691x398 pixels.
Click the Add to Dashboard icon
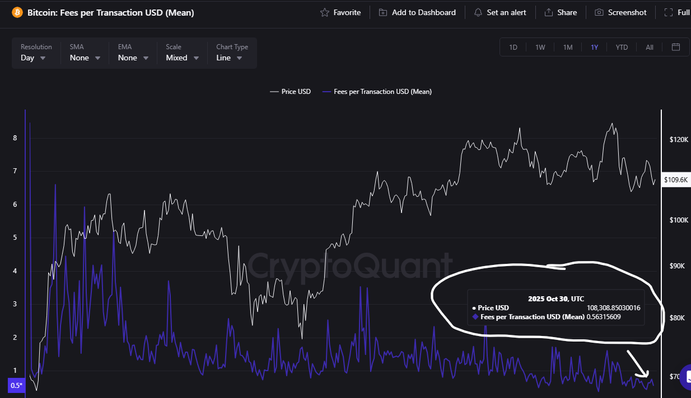pos(383,12)
